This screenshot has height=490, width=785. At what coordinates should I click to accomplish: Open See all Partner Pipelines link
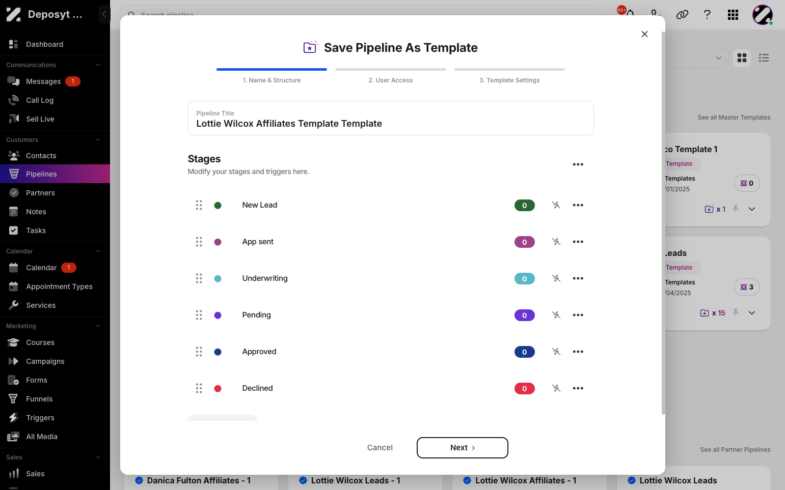[735, 450]
